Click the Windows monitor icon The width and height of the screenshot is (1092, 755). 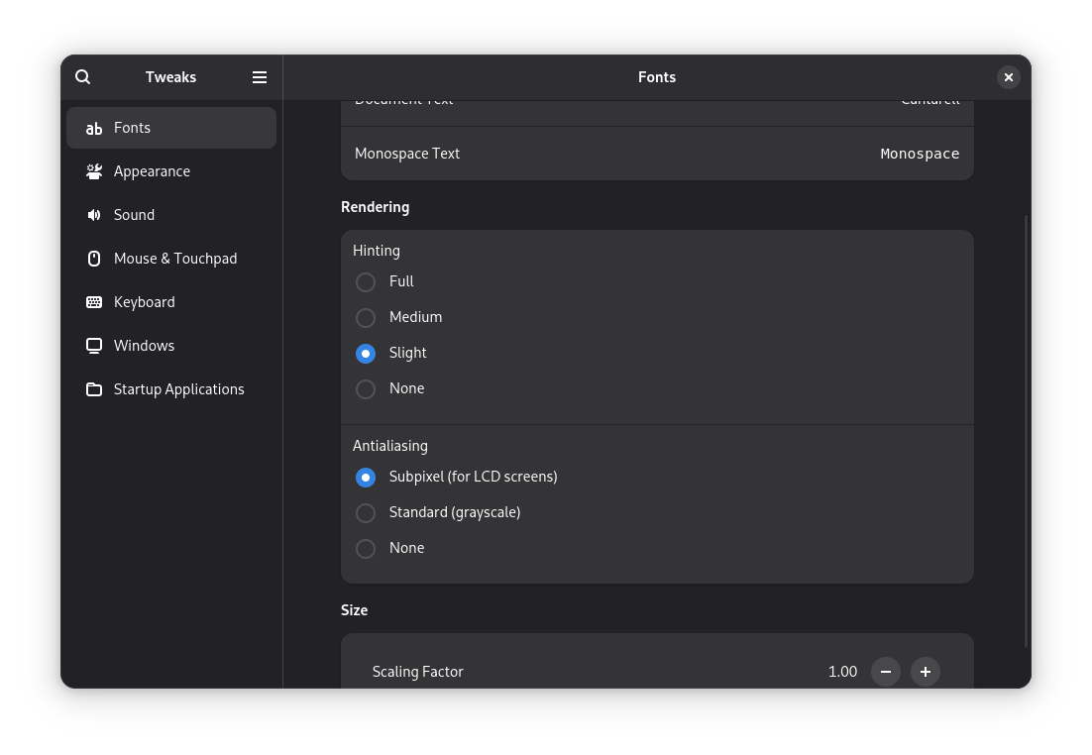pyautogui.click(x=94, y=346)
